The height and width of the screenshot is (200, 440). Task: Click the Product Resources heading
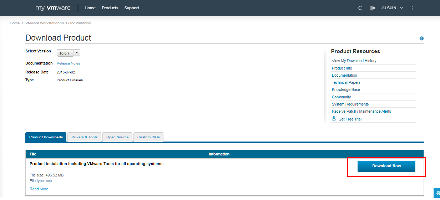click(x=355, y=51)
